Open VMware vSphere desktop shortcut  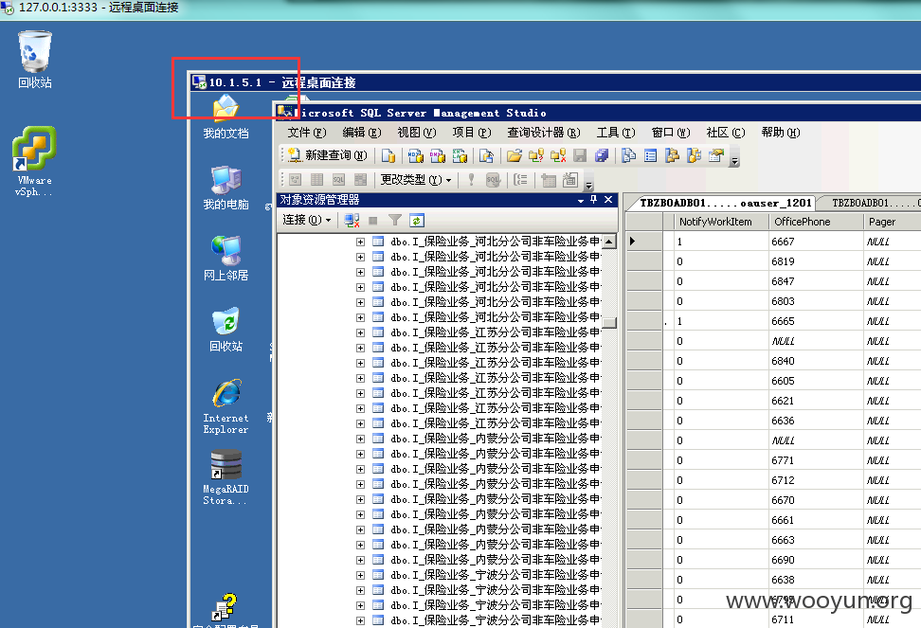(34, 161)
